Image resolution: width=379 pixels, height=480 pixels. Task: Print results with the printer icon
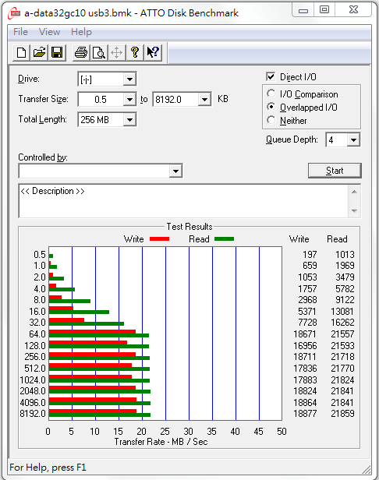81,52
